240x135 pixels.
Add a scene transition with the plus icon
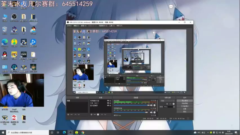coord(167,104)
